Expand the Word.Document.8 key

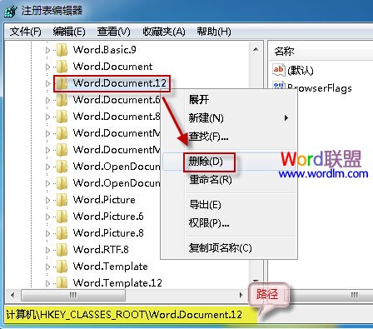pos(47,117)
